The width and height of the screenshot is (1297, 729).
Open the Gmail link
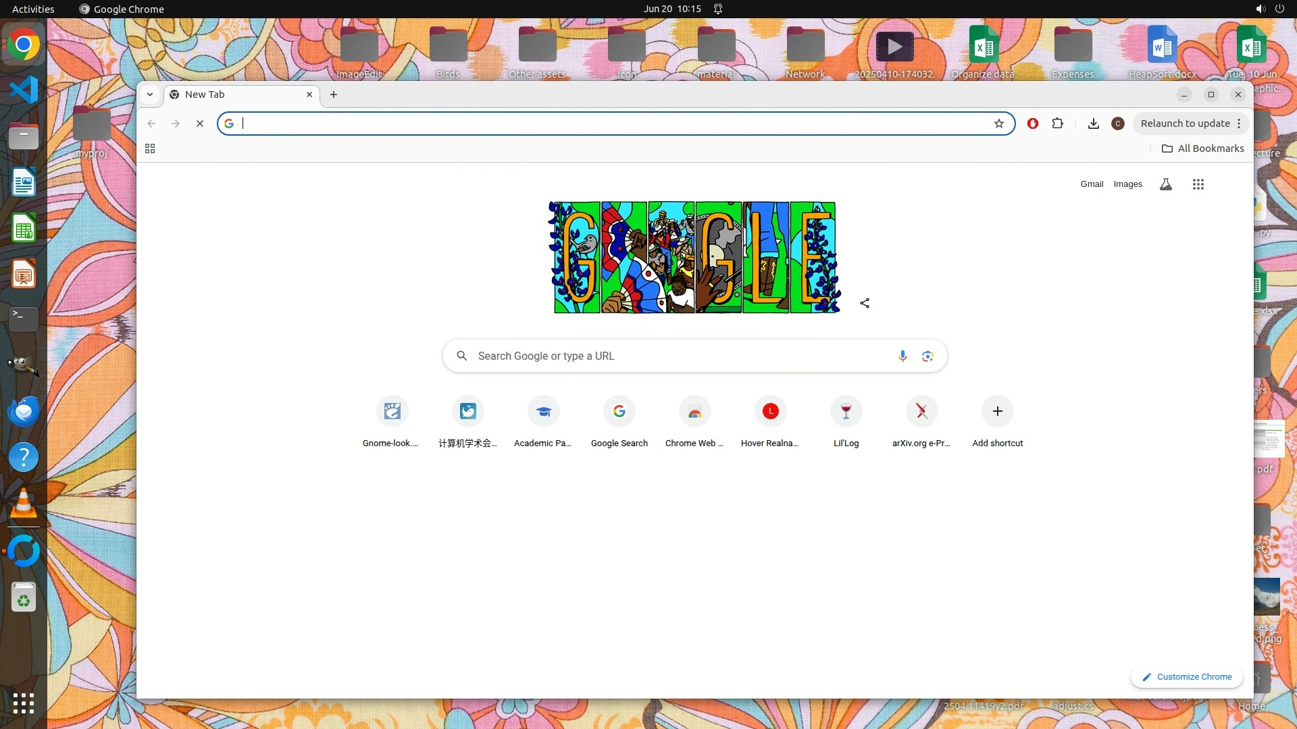coord(1092,184)
